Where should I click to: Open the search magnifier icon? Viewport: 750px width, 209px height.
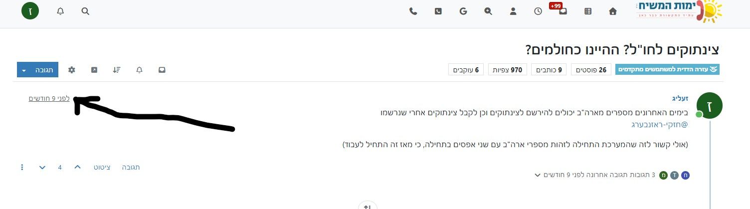(85, 11)
